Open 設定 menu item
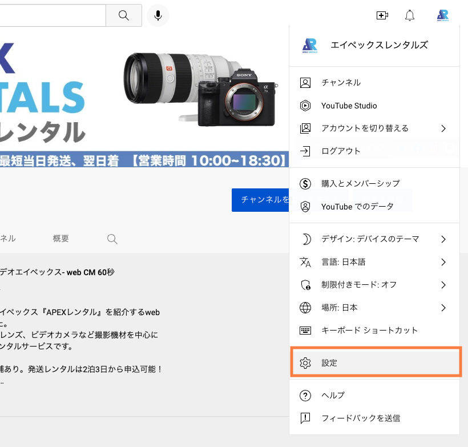This screenshot has height=447, width=468. point(374,363)
